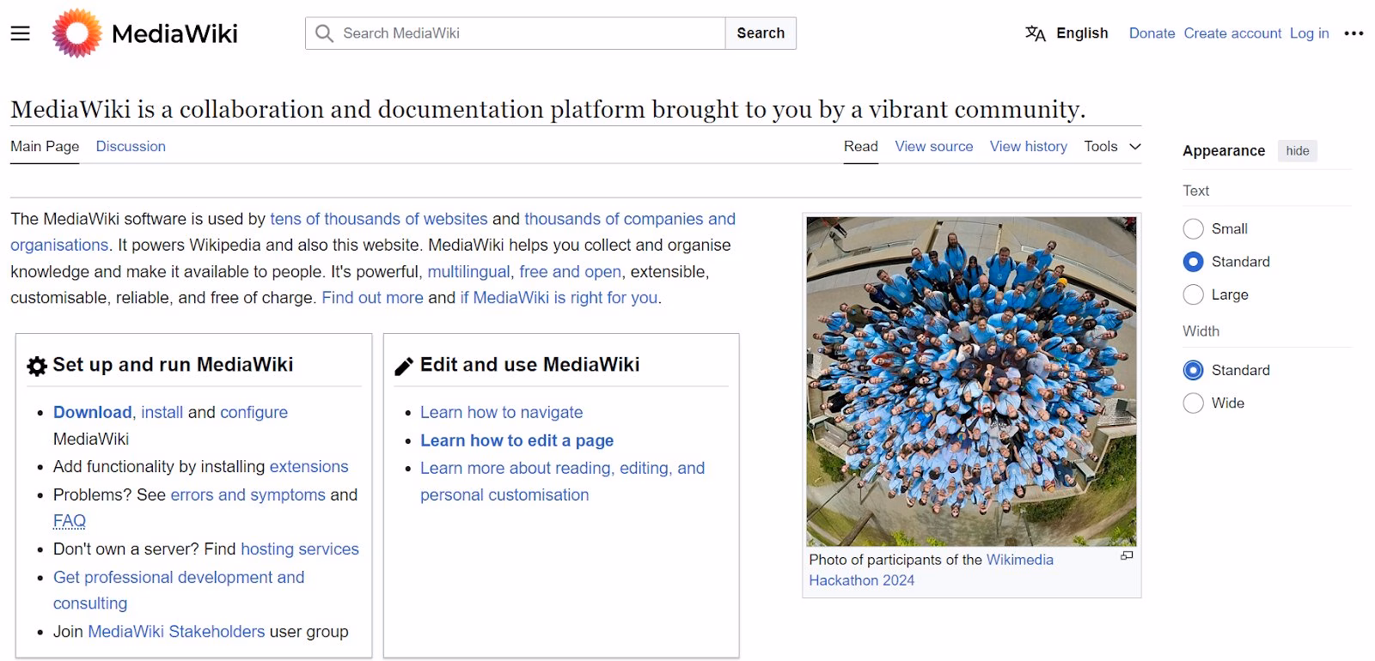Click Learn how to edit a page

(x=516, y=440)
